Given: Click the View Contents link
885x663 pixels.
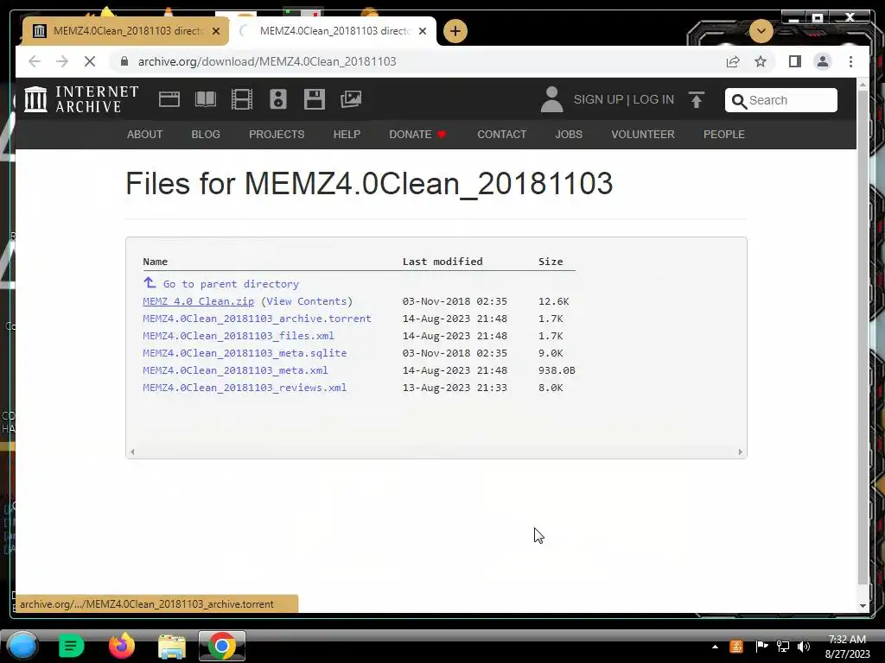Looking at the screenshot, I should point(307,301).
